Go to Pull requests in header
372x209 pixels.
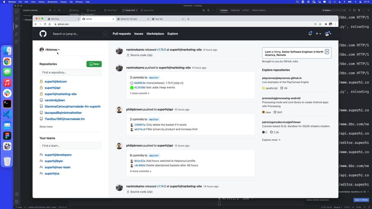(121, 34)
